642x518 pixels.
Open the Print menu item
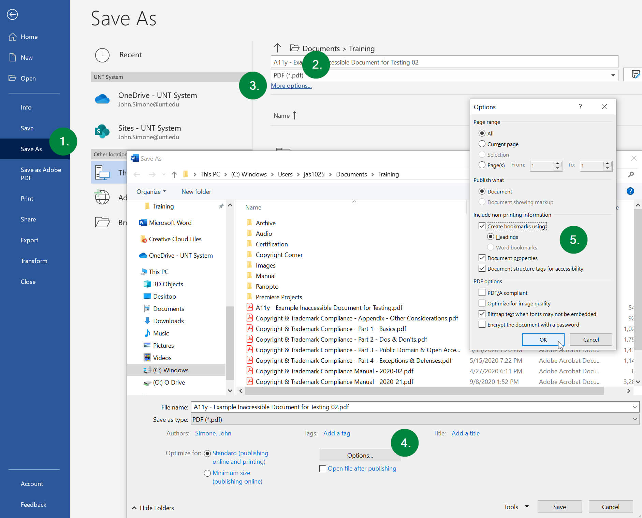coord(27,199)
